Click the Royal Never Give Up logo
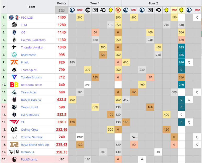Screen dimensions: 202x163 click(x=14, y=145)
